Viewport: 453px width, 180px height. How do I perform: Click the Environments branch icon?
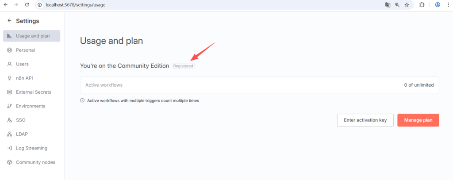coord(9,106)
